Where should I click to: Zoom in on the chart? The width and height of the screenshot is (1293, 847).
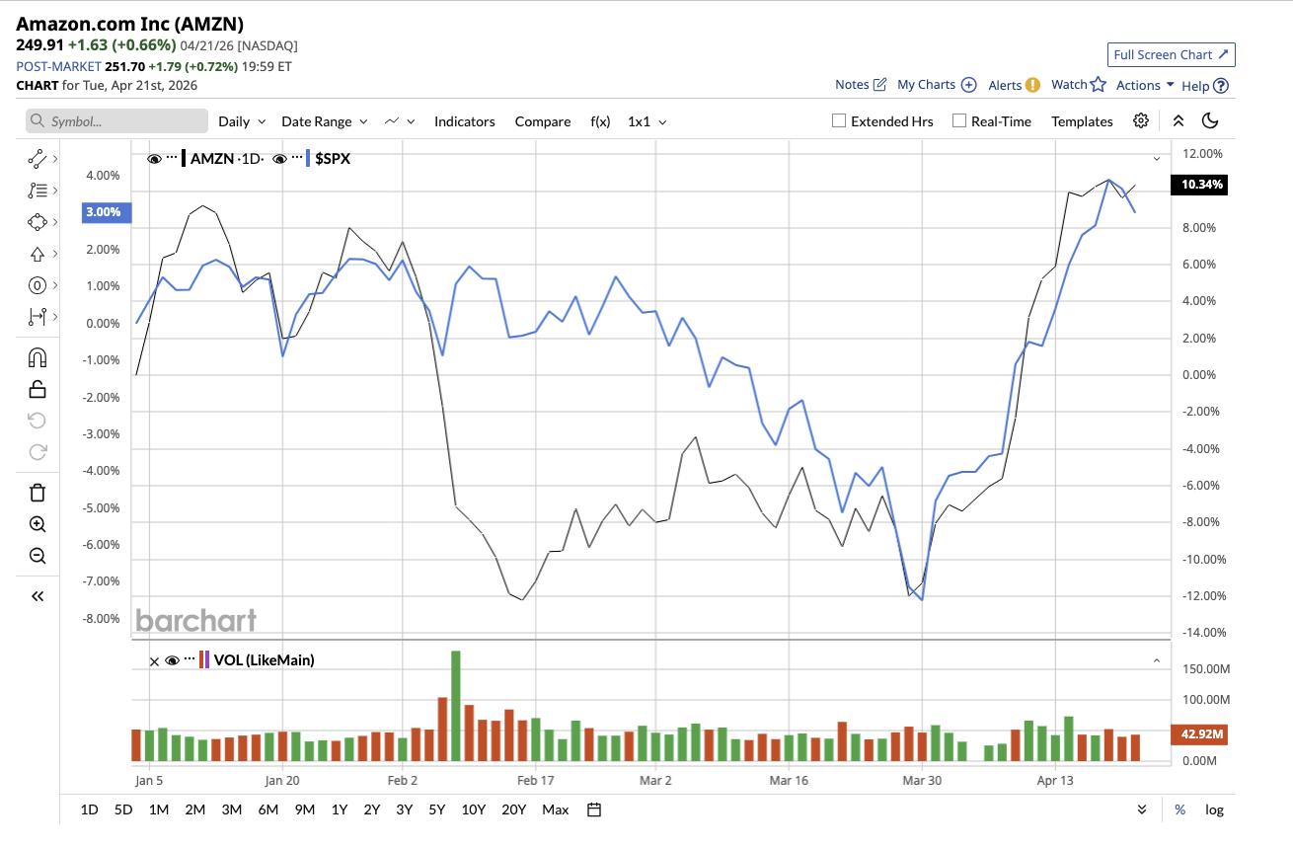pos(38,524)
